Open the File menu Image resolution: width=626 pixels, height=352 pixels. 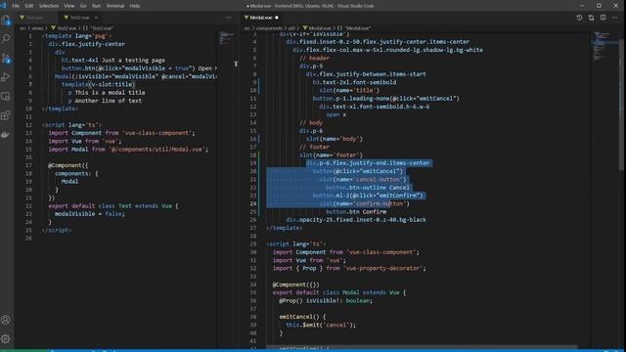click(16, 6)
